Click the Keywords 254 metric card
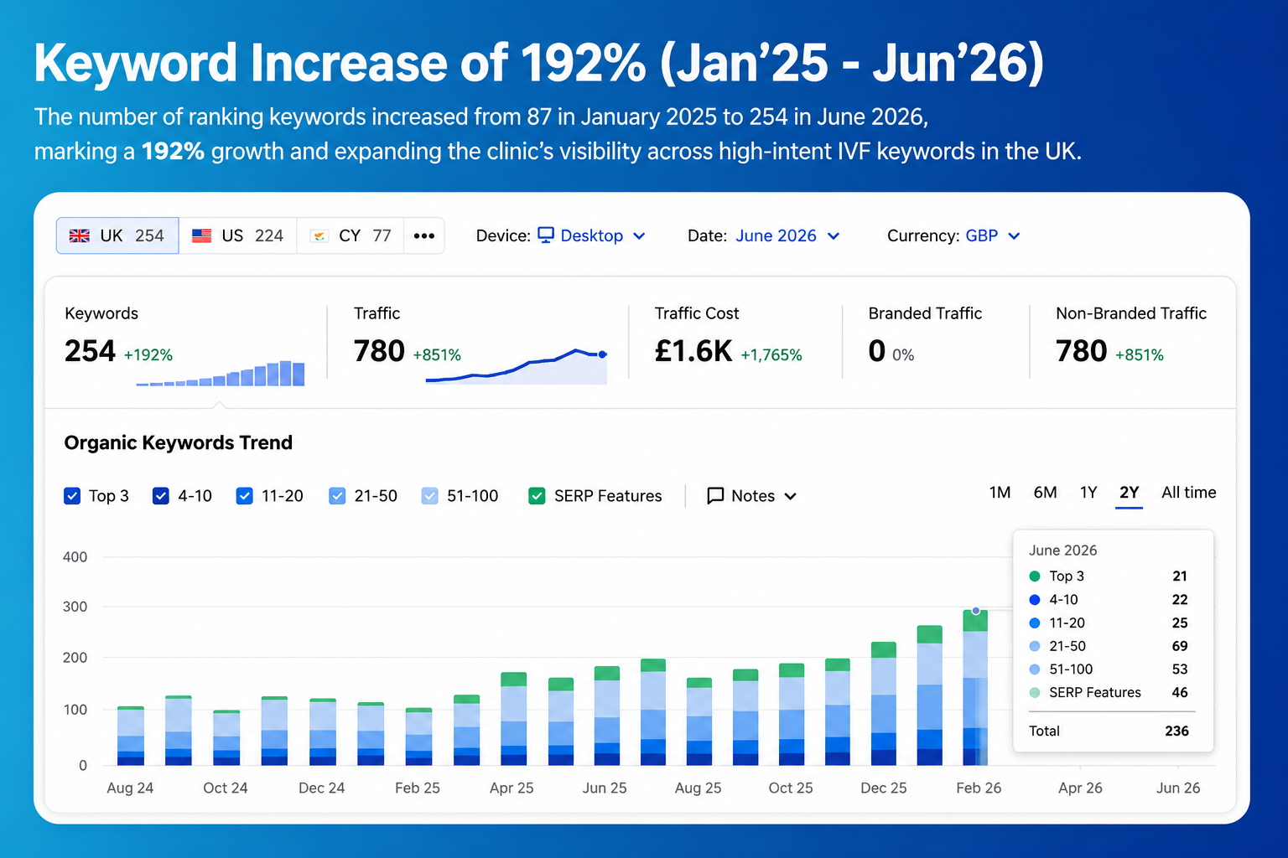This screenshot has width=1288, height=858. coord(184,344)
